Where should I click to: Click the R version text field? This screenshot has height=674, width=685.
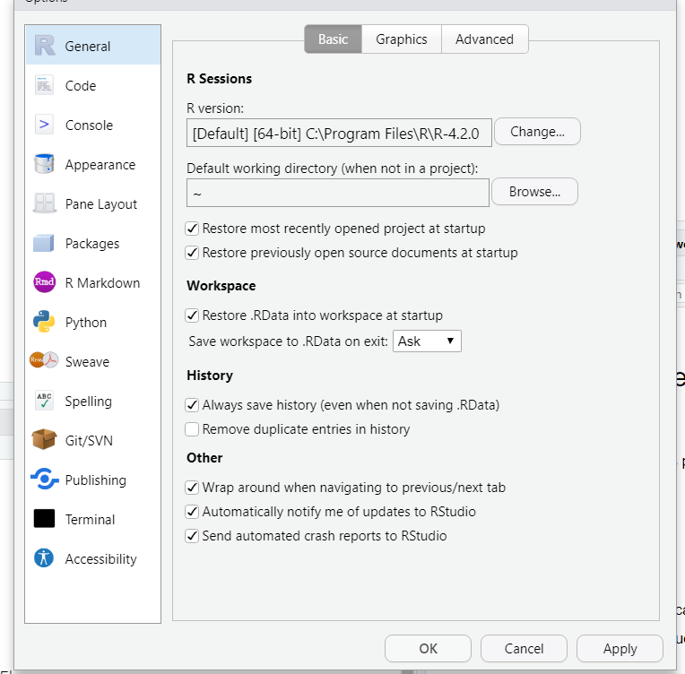coord(339,133)
